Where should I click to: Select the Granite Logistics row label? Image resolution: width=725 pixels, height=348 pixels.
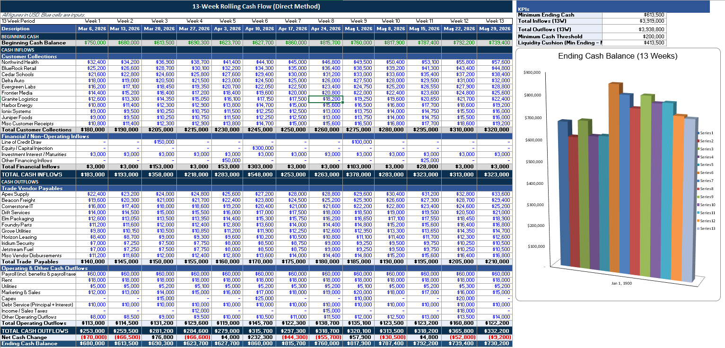click(38, 99)
